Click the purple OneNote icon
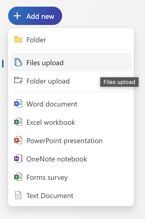This screenshot has height=219, width=145. (18, 158)
